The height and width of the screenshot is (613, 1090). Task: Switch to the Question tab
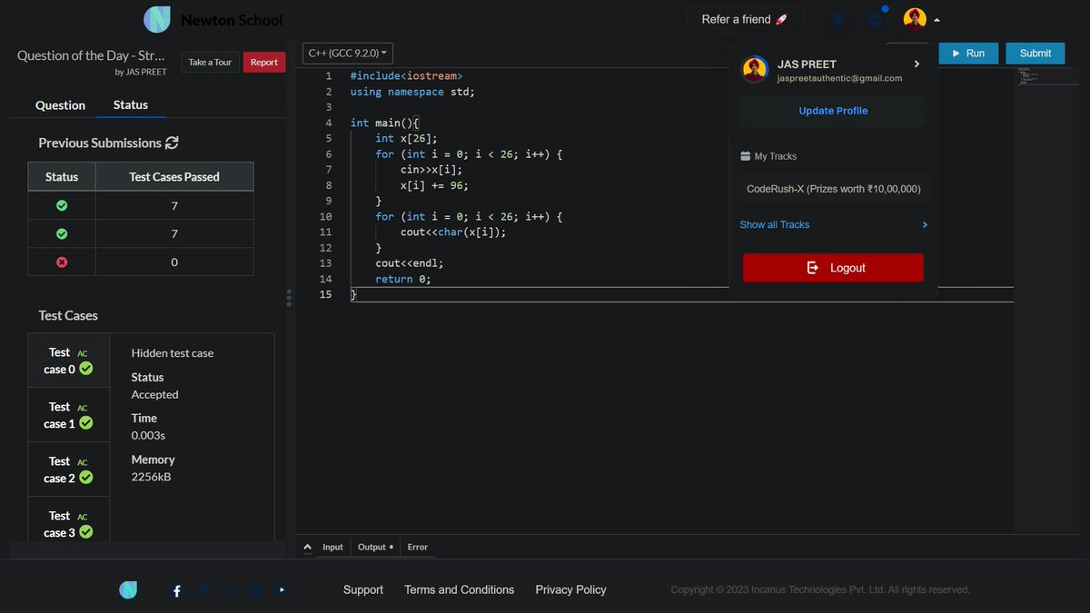coord(58,105)
